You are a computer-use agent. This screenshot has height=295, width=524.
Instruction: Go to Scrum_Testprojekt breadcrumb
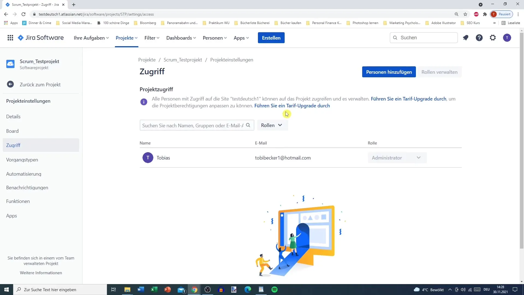pos(183,60)
